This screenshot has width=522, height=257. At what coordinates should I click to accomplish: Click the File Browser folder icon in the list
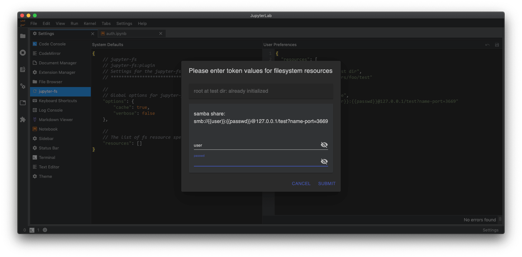coord(35,82)
